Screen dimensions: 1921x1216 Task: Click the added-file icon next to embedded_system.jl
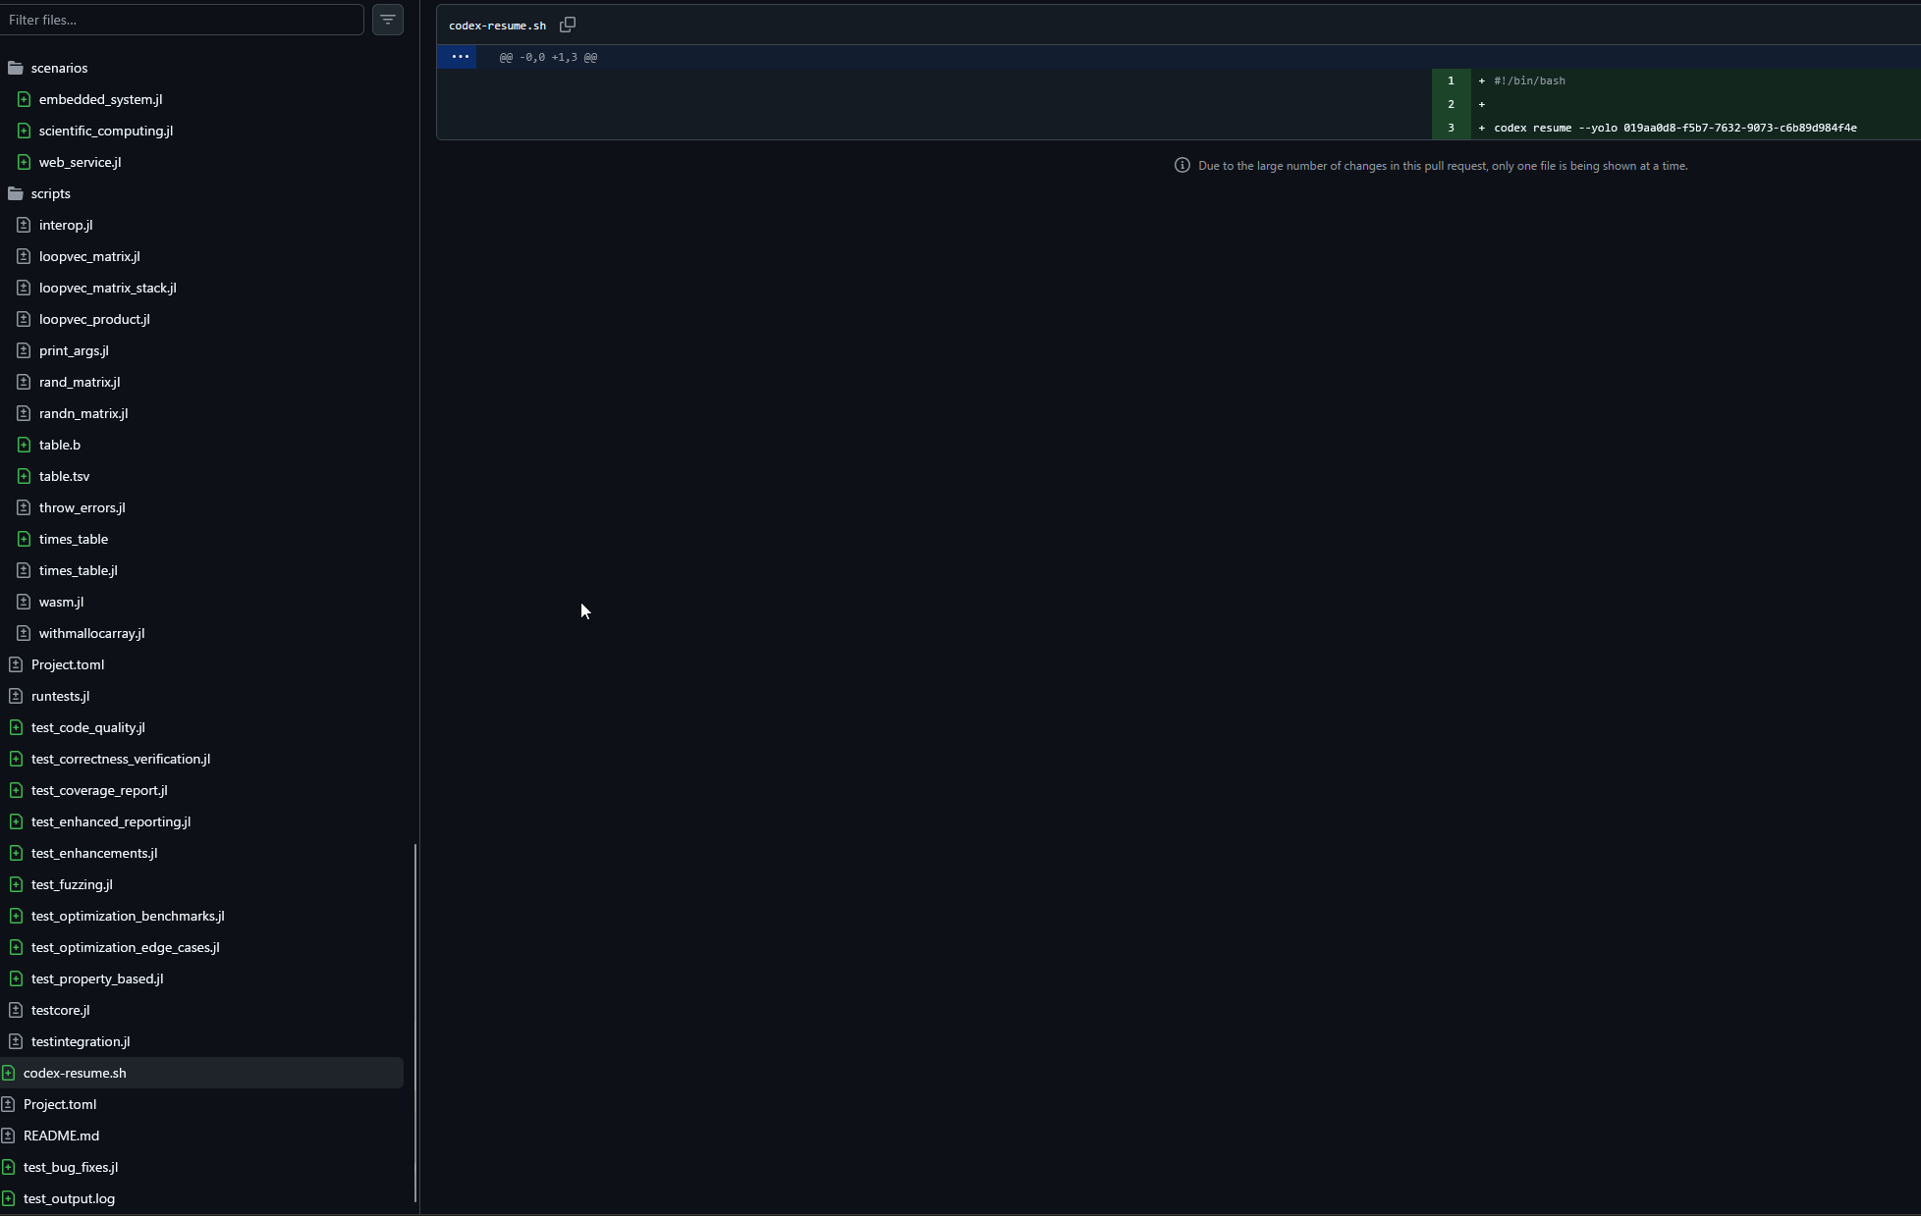pos(24,99)
